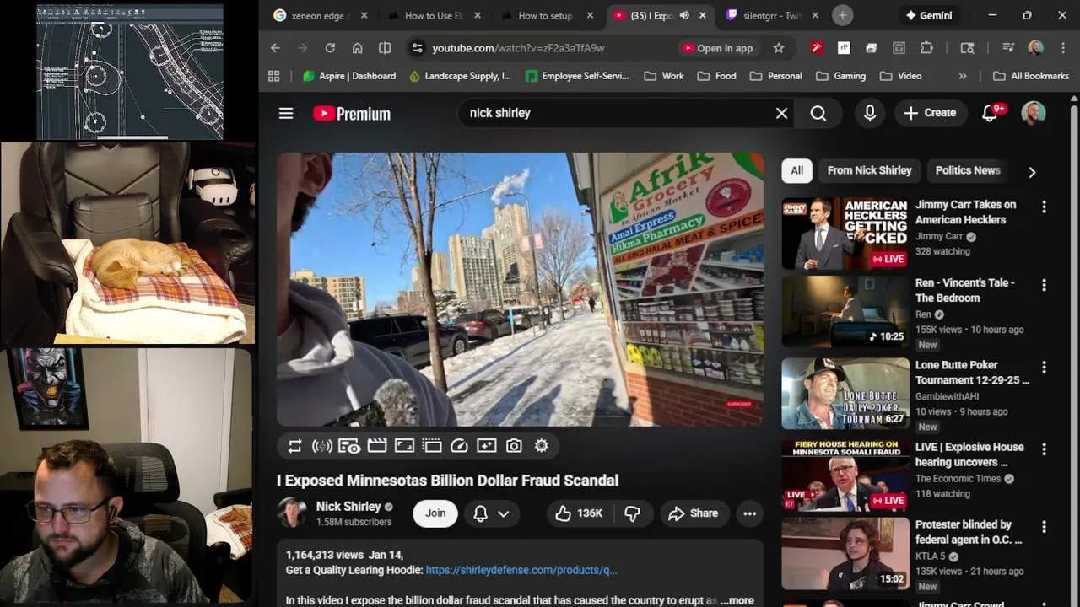Like the video showing 136K
The image size is (1080, 607).
coord(579,513)
